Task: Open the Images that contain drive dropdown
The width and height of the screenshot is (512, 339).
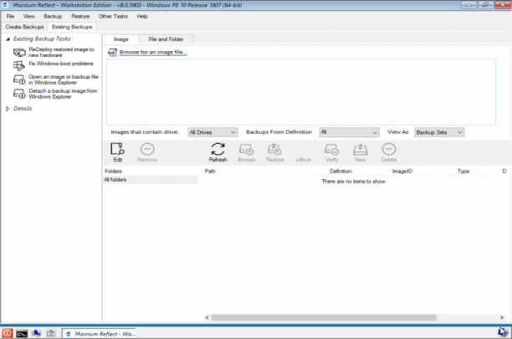Action: (212, 132)
